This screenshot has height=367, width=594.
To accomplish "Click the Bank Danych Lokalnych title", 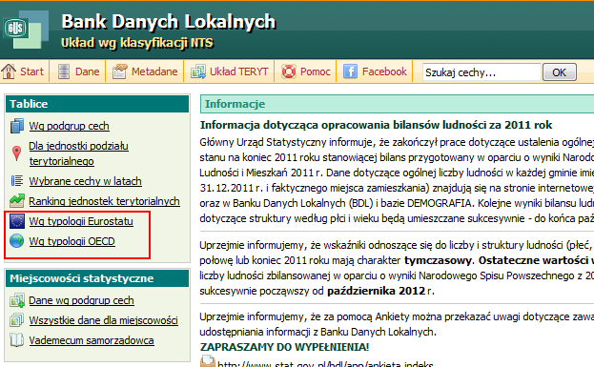I will (x=169, y=22).
